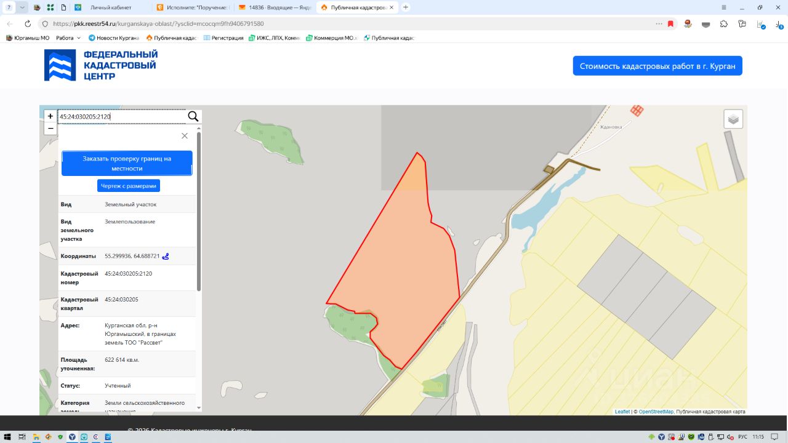Click the taskbar clock showing 11:15
This screenshot has height=443, width=788.
coord(758,437)
